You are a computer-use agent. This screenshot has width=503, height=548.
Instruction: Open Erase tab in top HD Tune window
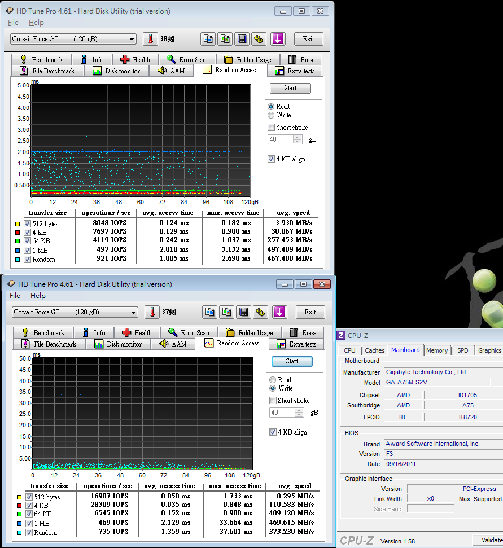pyautogui.click(x=301, y=59)
